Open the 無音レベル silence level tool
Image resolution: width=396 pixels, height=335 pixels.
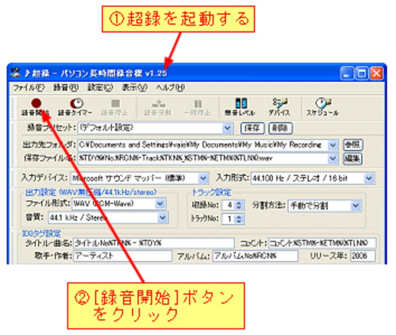coord(240,107)
